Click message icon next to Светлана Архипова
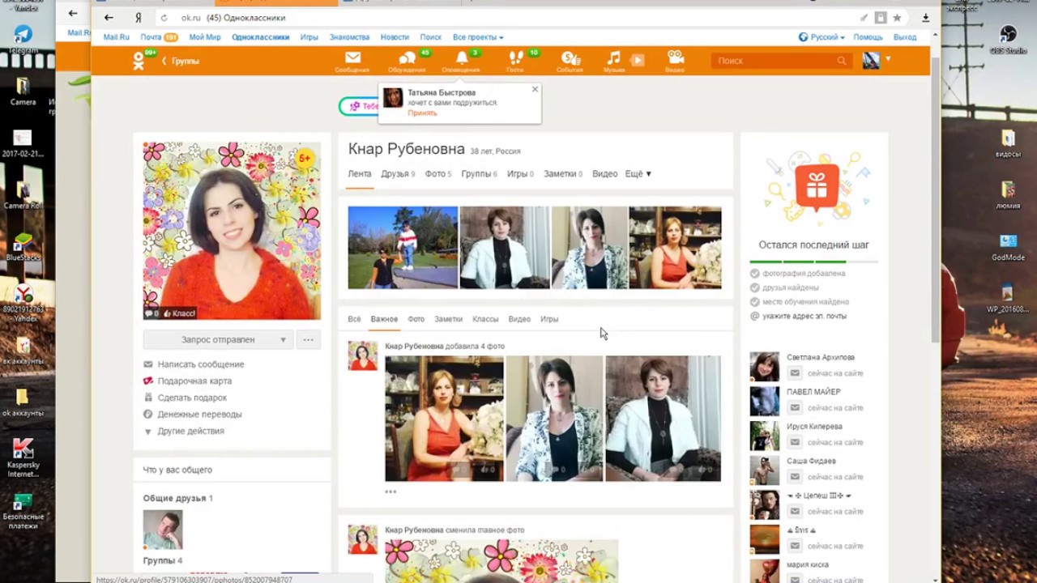This screenshot has width=1037, height=583. [x=795, y=373]
